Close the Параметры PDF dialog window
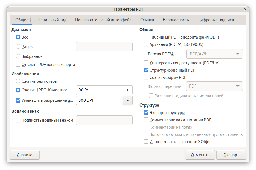The width and height of the screenshot is (256, 170). coord(245,9)
